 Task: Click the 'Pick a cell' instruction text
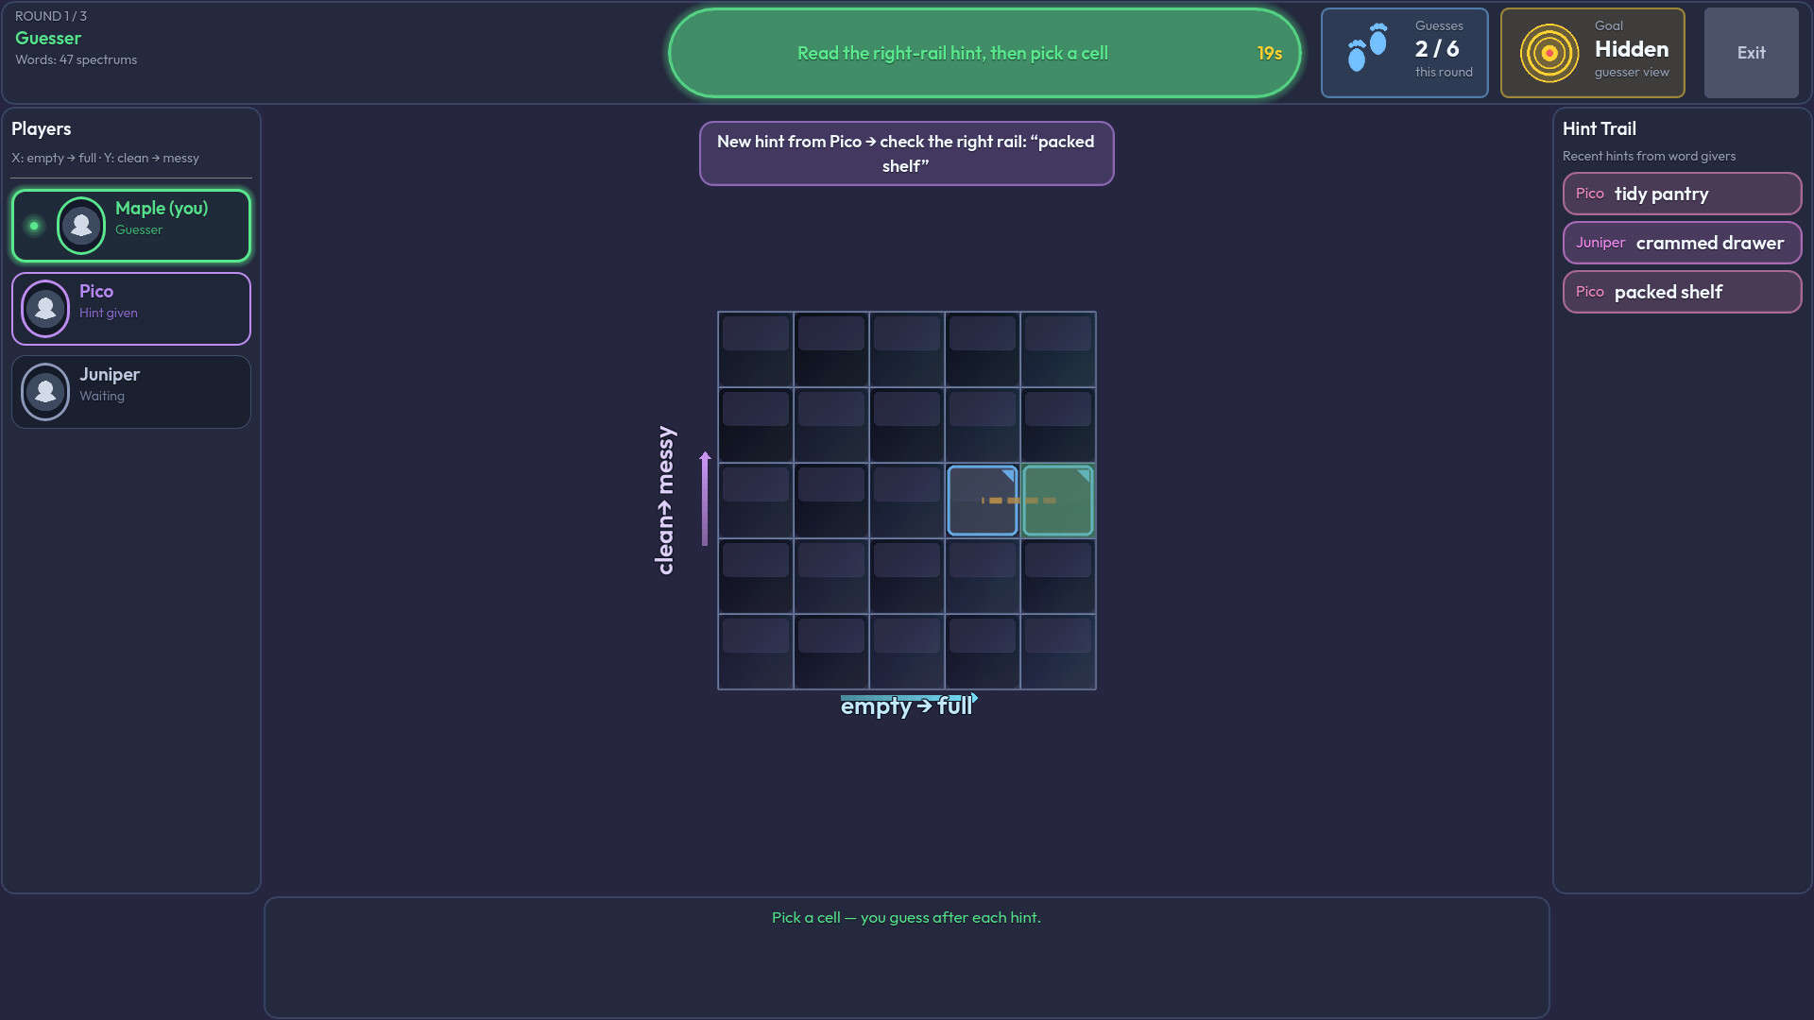point(906,918)
